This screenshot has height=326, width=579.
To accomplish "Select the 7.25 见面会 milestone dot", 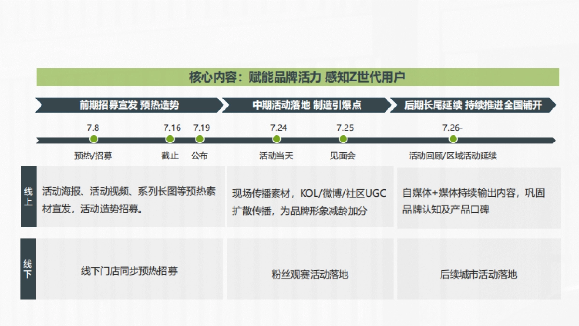I will click(343, 139).
